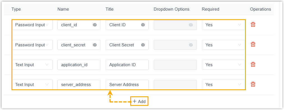Toggle visibility of client_secret name field
The width and height of the screenshot is (284, 110).
tap(95, 45)
